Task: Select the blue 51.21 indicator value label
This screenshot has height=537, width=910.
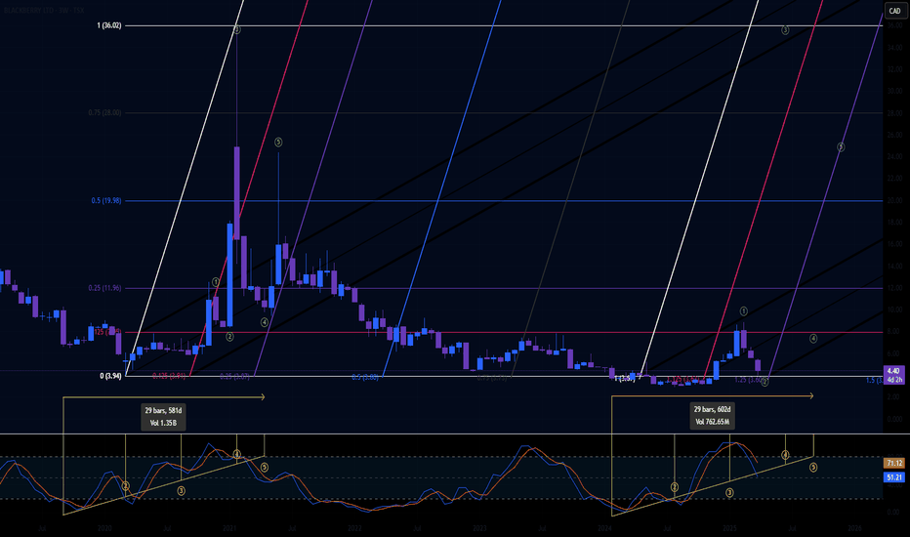Action: click(893, 477)
